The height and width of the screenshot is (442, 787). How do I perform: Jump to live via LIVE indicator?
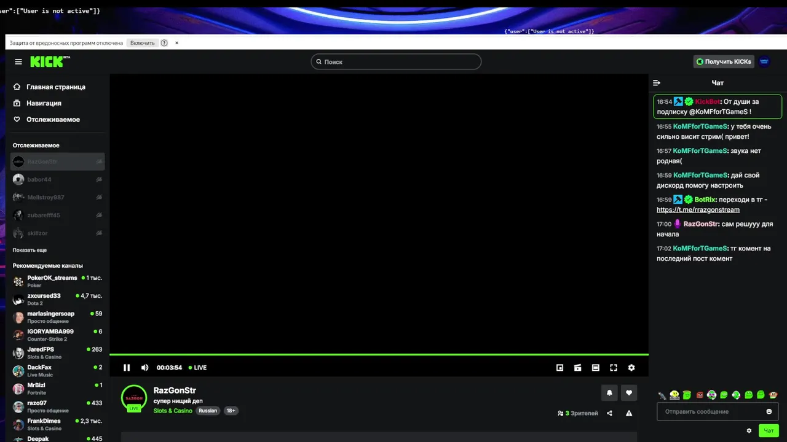tap(197, 368)
